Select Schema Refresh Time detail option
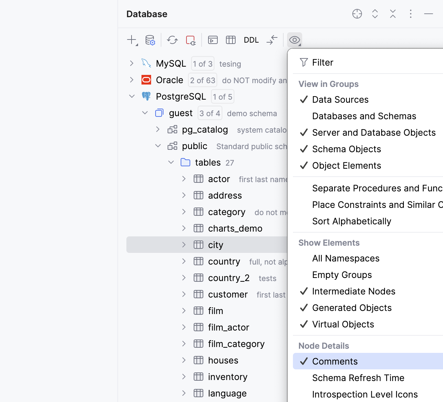This screenshot has height=402, width=443. (358, 378)
